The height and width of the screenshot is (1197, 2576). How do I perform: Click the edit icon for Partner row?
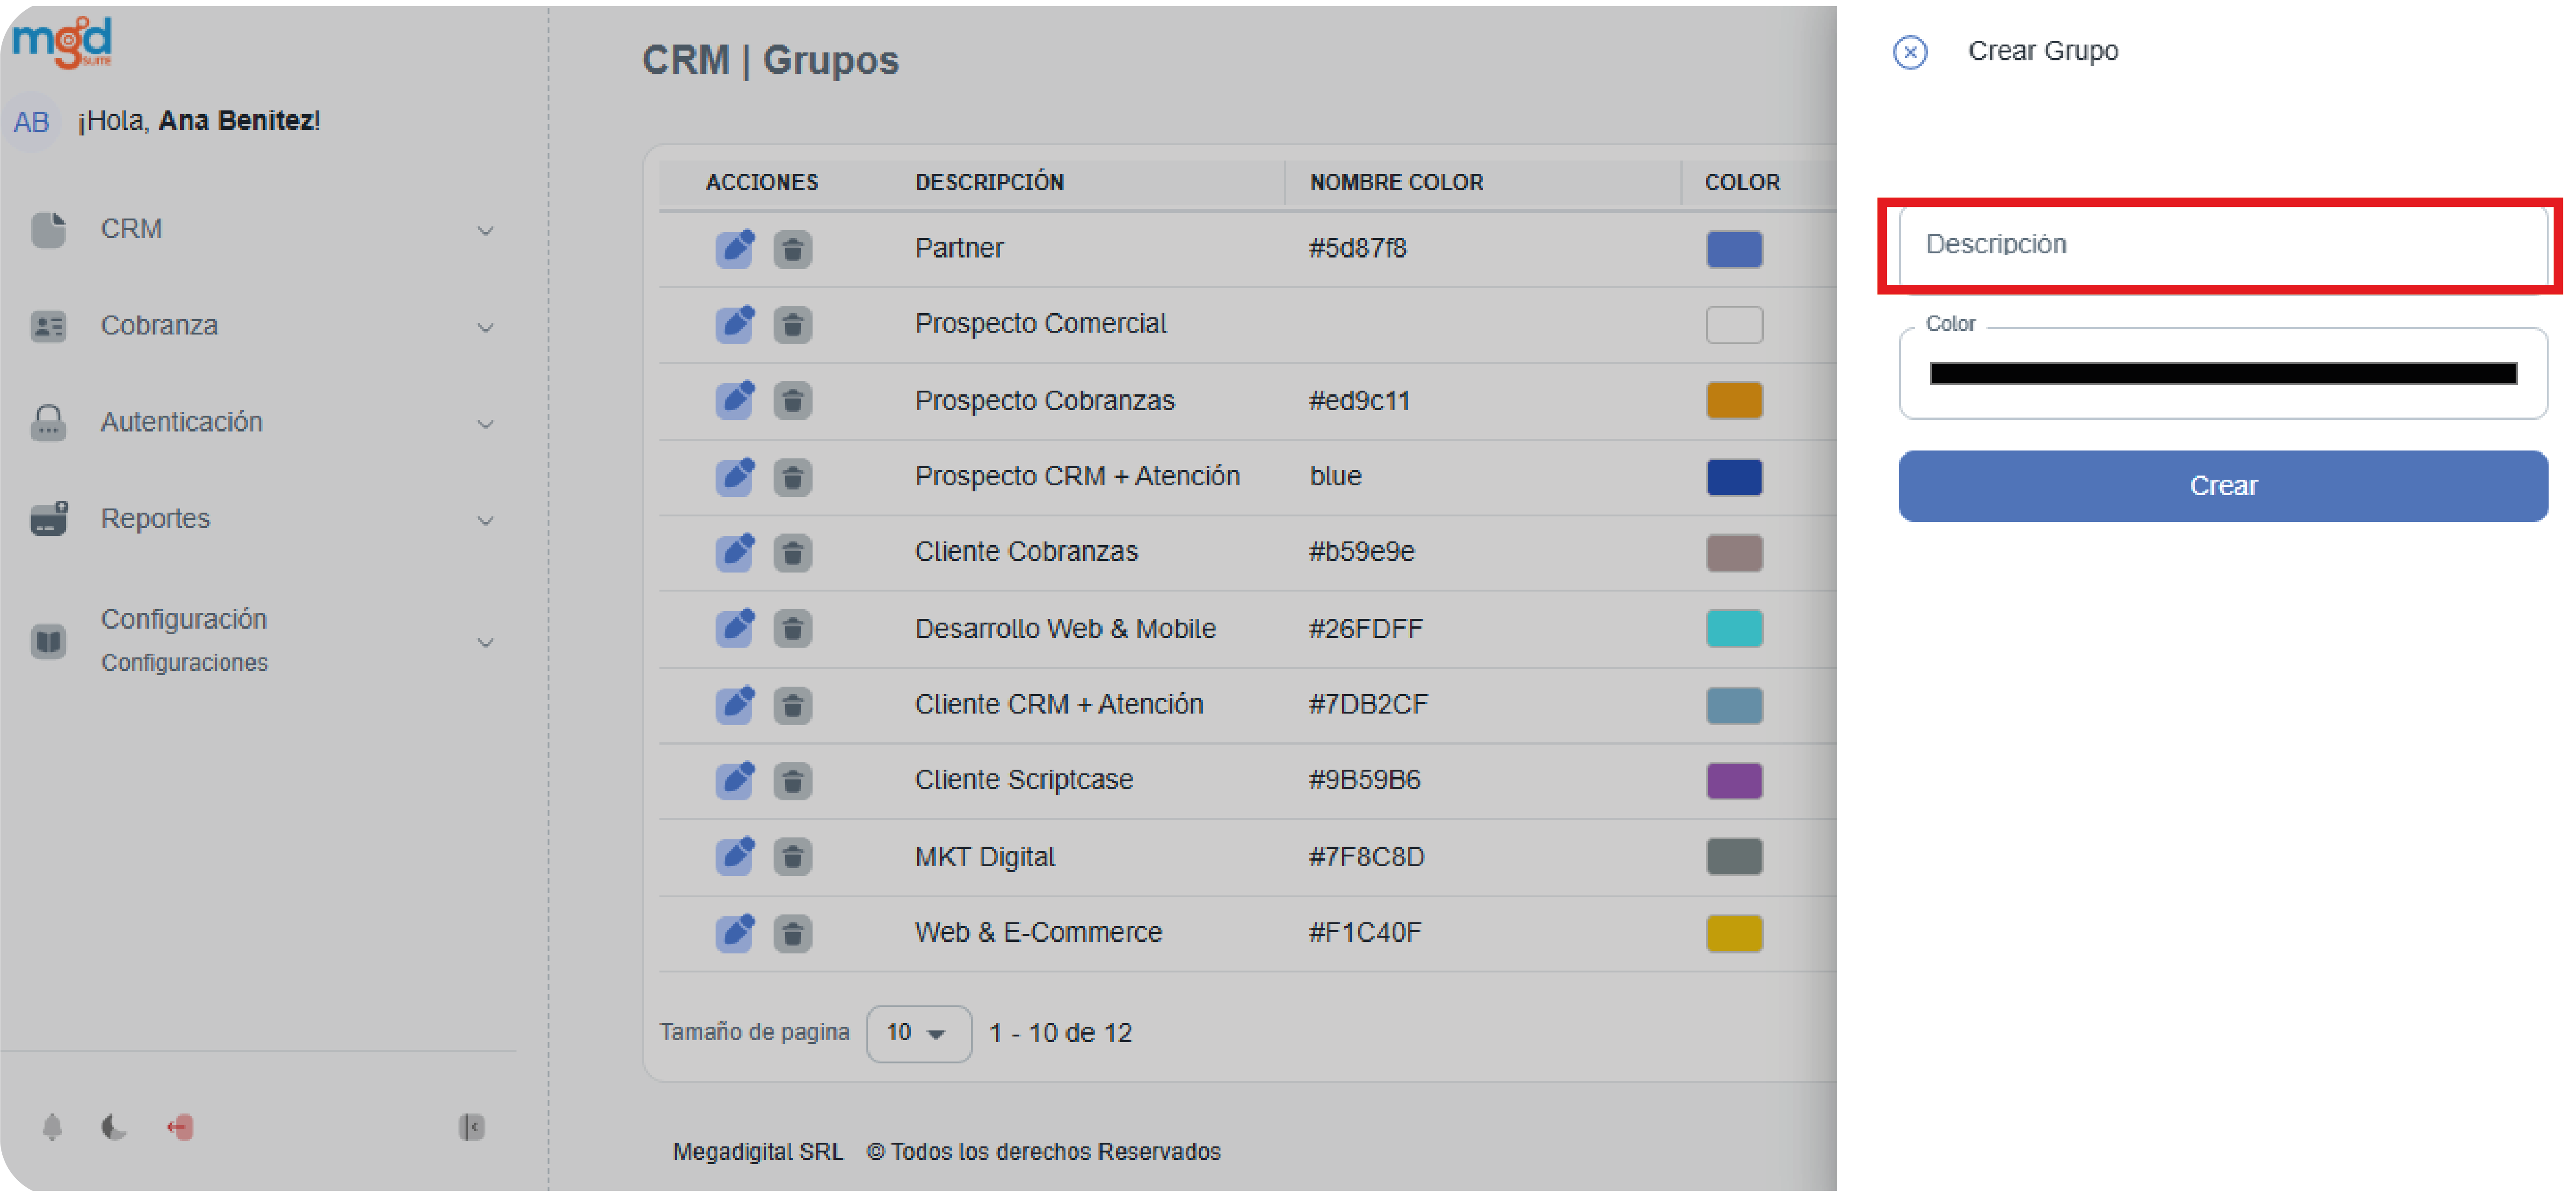(x=734, y=248)
